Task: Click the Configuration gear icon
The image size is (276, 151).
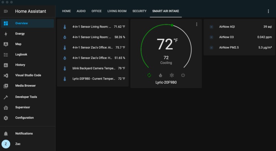Action: click(6, 118)
